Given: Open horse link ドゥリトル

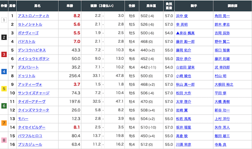Looking at the screenshot, I should pos(27,76).
